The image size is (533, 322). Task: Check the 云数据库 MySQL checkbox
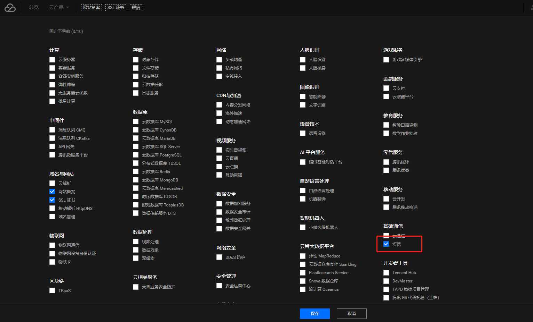136,121
